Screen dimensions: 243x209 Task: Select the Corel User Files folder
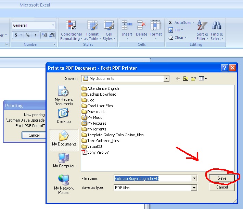click(97, 106)
